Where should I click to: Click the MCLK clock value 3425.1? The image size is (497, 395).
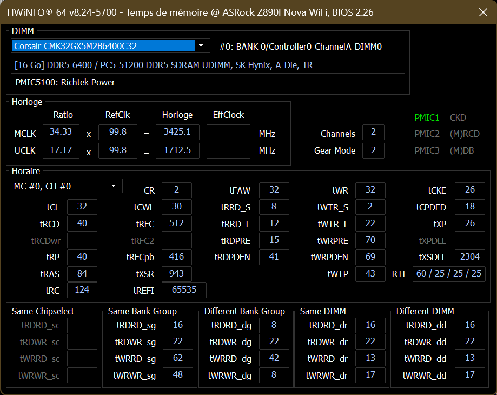point(177,132)
